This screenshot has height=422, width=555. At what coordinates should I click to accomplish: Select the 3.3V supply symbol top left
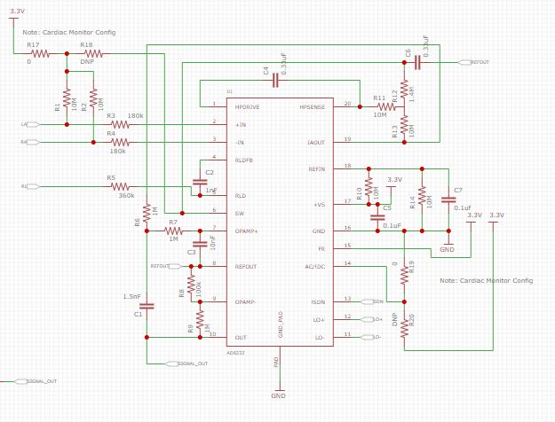click(16, 15)
